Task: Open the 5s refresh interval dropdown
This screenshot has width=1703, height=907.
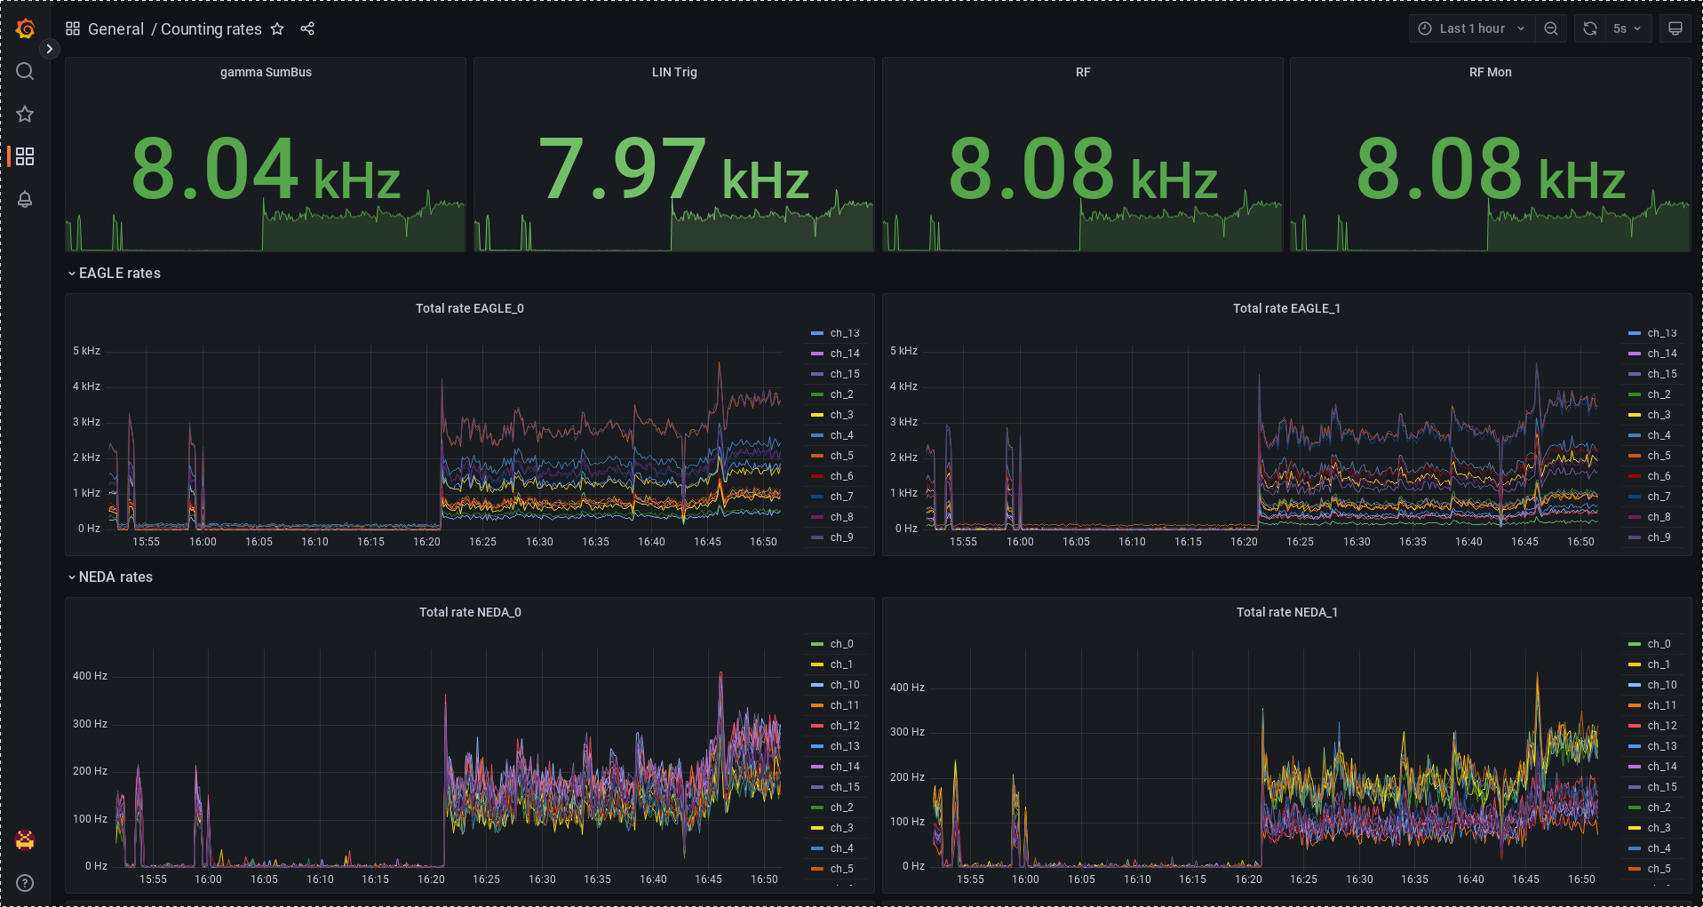Action: tap(1627, 28)
